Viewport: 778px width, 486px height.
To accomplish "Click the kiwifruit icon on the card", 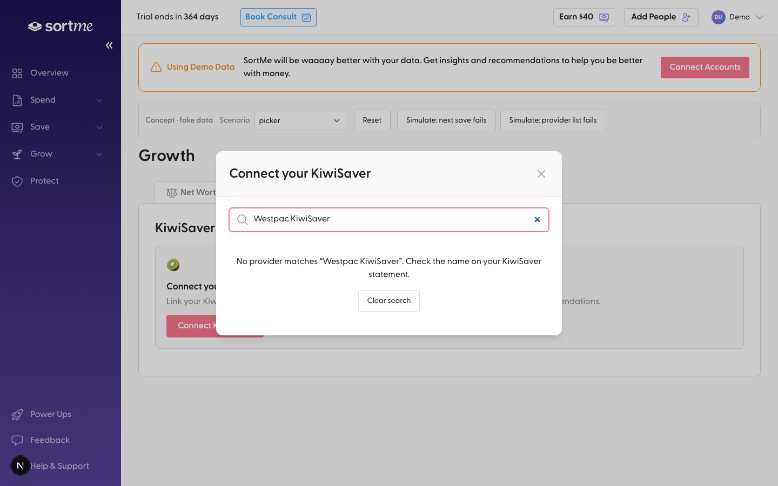I will (x=173, y=265).
